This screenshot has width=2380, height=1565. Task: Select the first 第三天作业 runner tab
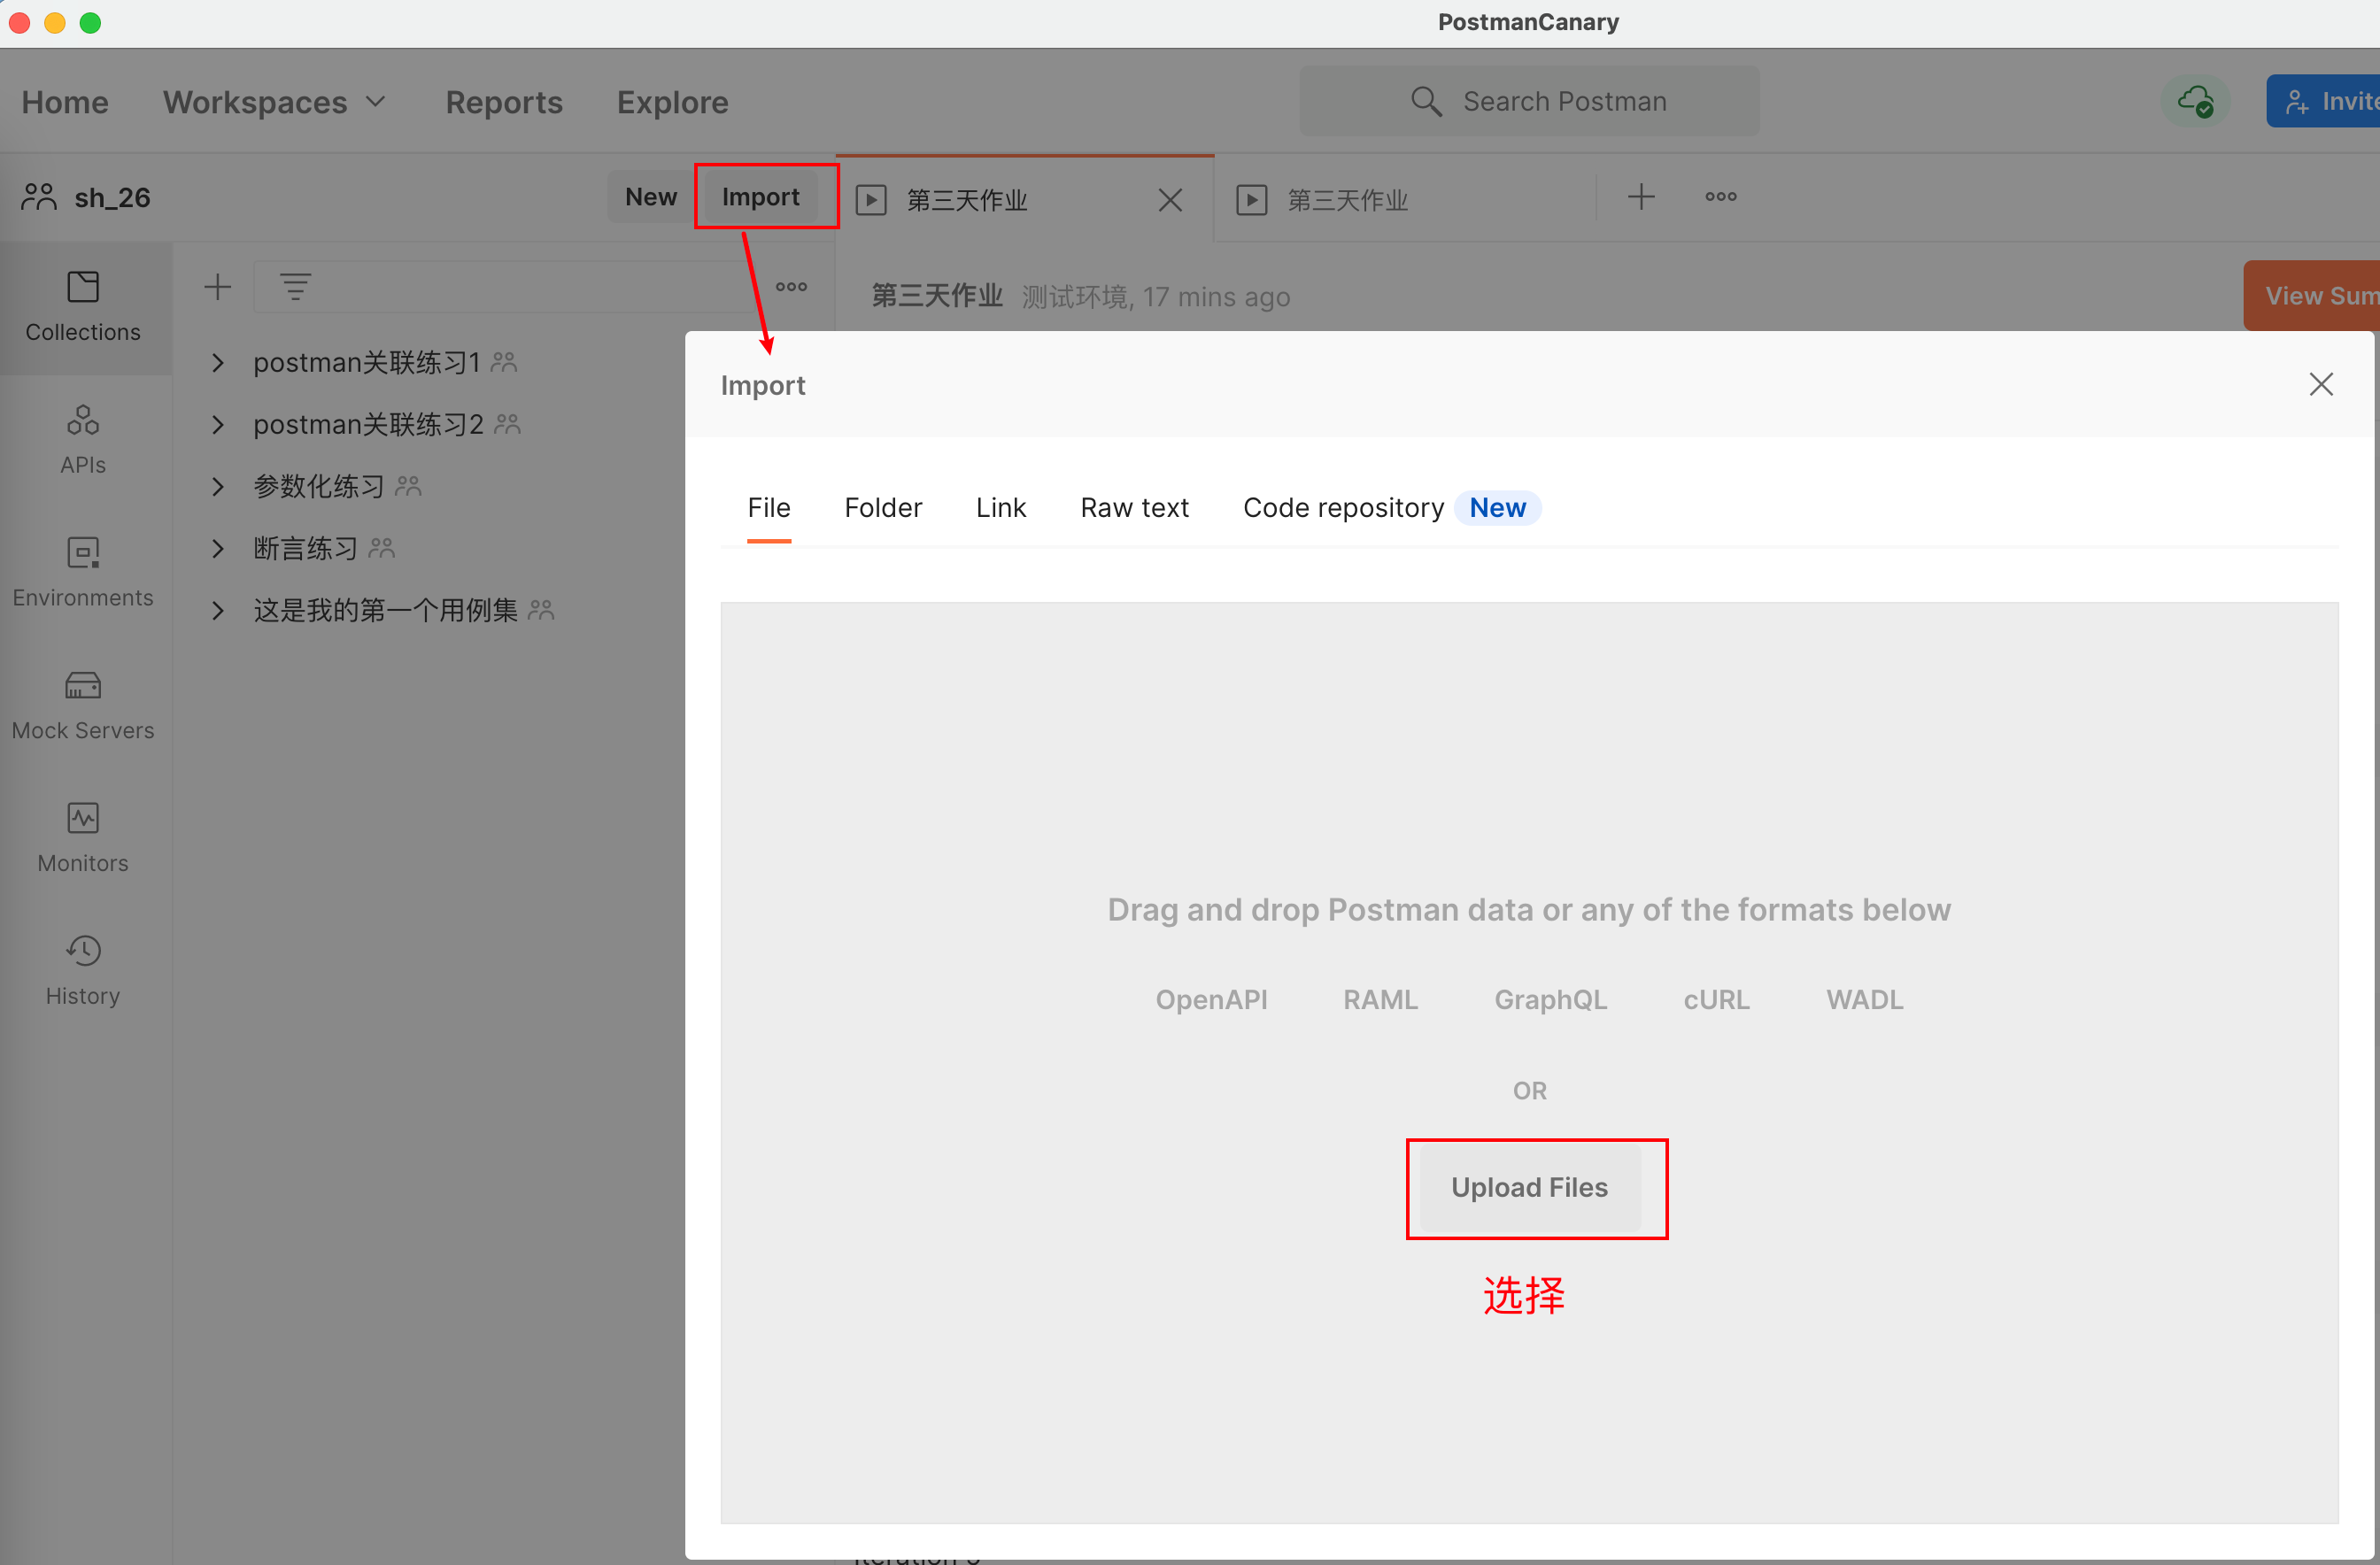coord(1024,199)
